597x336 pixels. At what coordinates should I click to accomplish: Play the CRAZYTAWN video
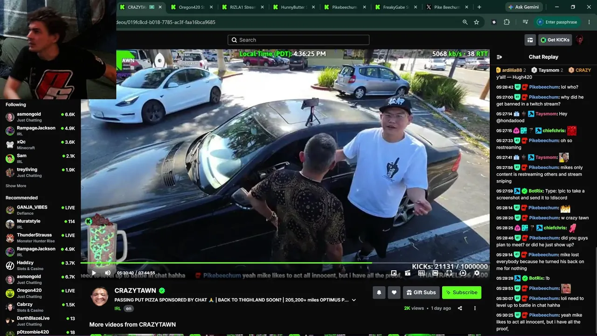click(x=94, y=273)
